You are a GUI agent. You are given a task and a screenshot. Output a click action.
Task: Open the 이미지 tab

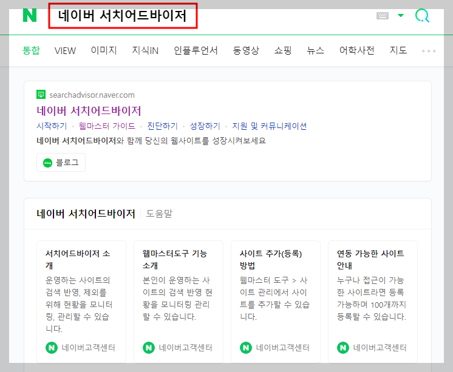[x=104, y=50]
